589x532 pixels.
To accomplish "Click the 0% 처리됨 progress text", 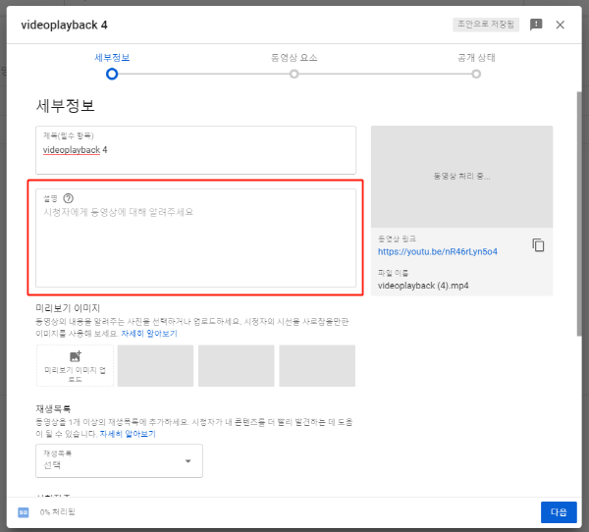I will tap(58, 512).
